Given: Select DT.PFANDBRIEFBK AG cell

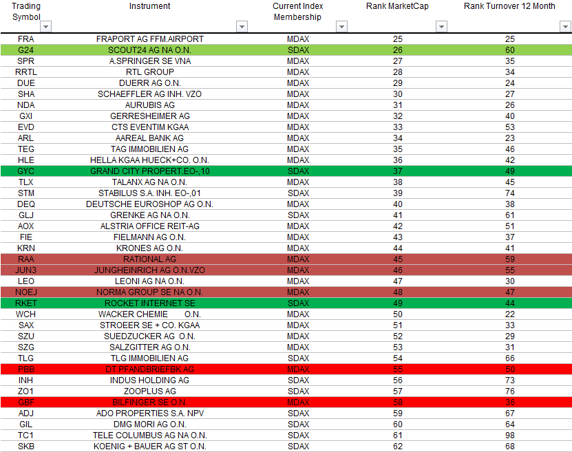Looking at the screenshot, I should click(x=149, y=369).
